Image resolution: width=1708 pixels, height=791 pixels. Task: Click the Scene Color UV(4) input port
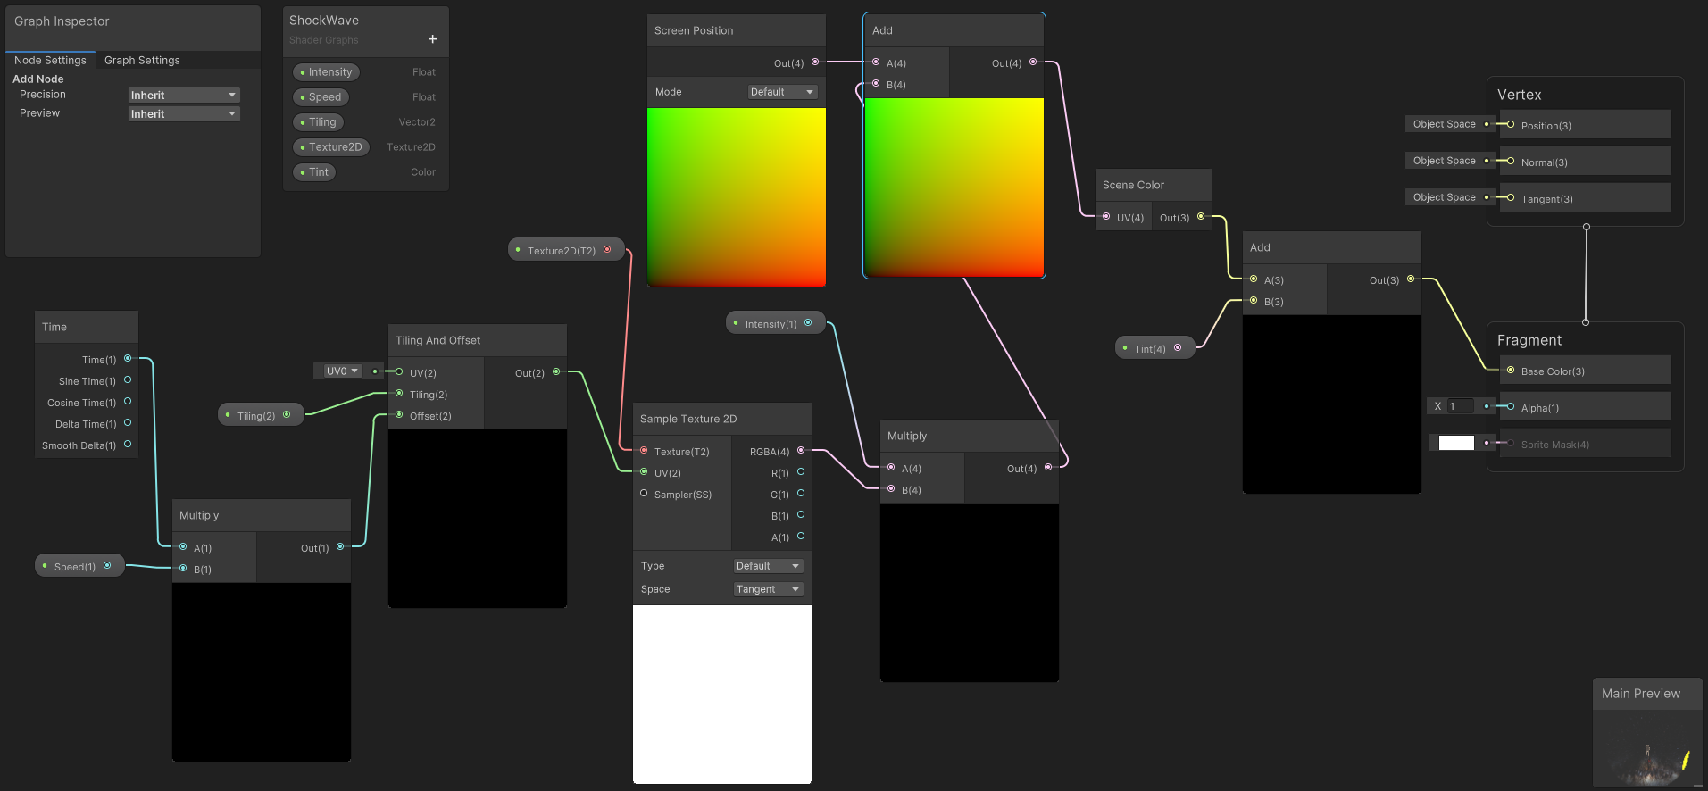coord(1106,217)
